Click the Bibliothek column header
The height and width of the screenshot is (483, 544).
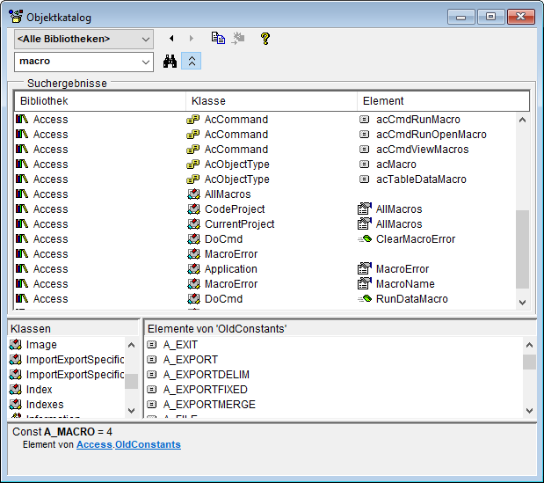[x=99, y=101]
